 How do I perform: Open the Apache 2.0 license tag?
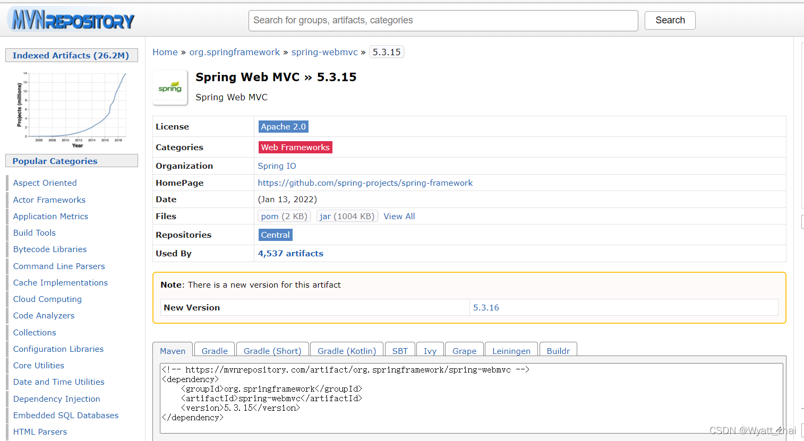click(283, 126)
